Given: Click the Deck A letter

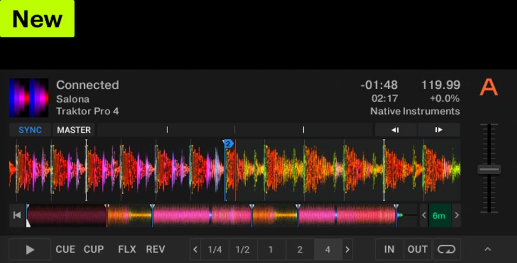Looking at the screenshot, I should pos(488,88).
